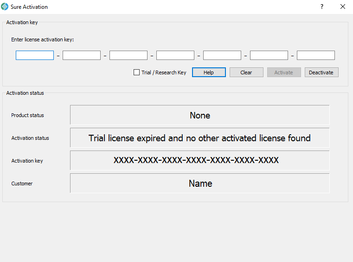
Task: Focus the fourth license key segment field
Action: [x=175, y=55]
